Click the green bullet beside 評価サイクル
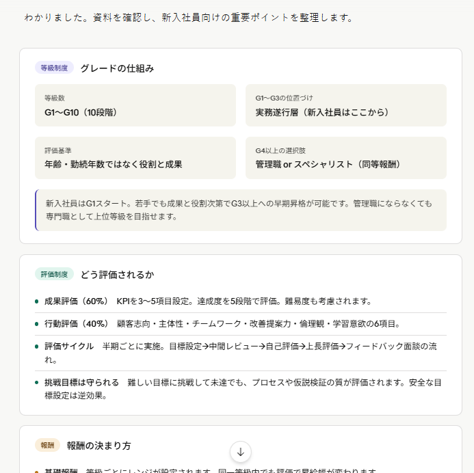The width and height of the screenshot is (474, 473). (x=37, y=347)
